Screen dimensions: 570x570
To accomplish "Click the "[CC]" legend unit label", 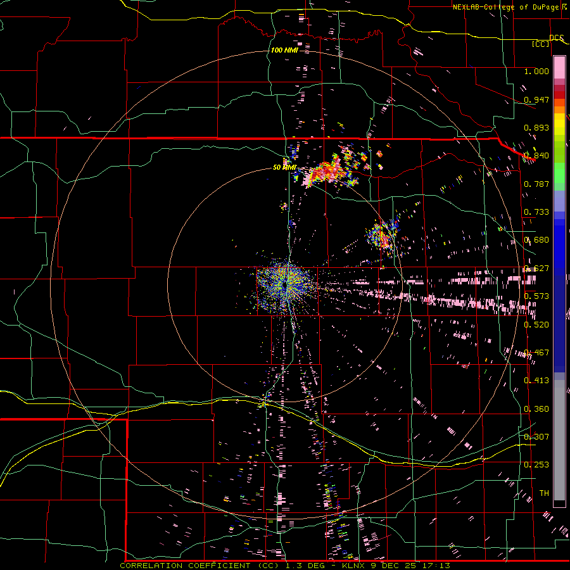I will click(x=541, y=44).
